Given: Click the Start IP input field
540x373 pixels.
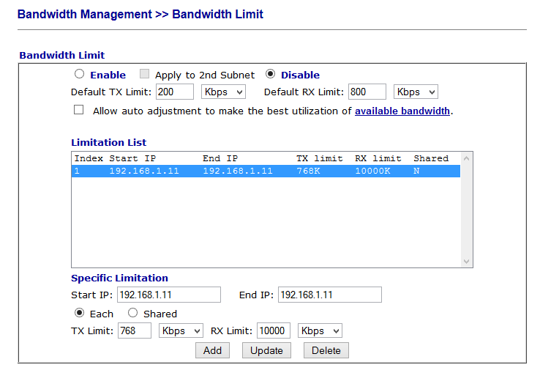Looking at the screenshot, I should coord(168,295).
